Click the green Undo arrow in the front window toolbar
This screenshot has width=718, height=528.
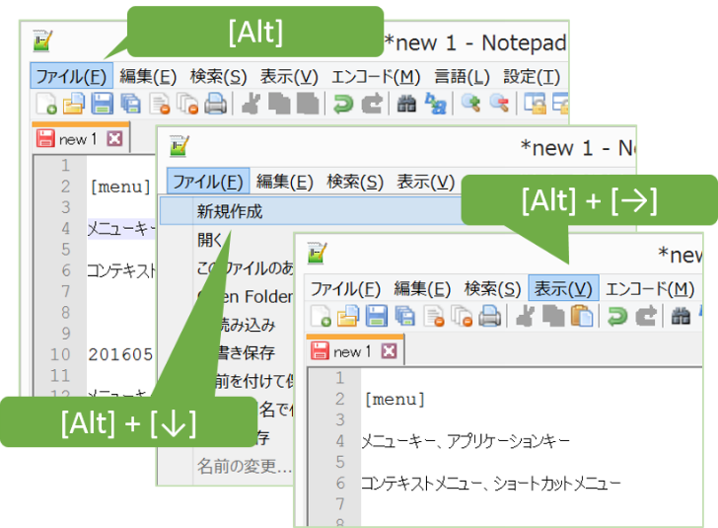click(x=617, y=316)
